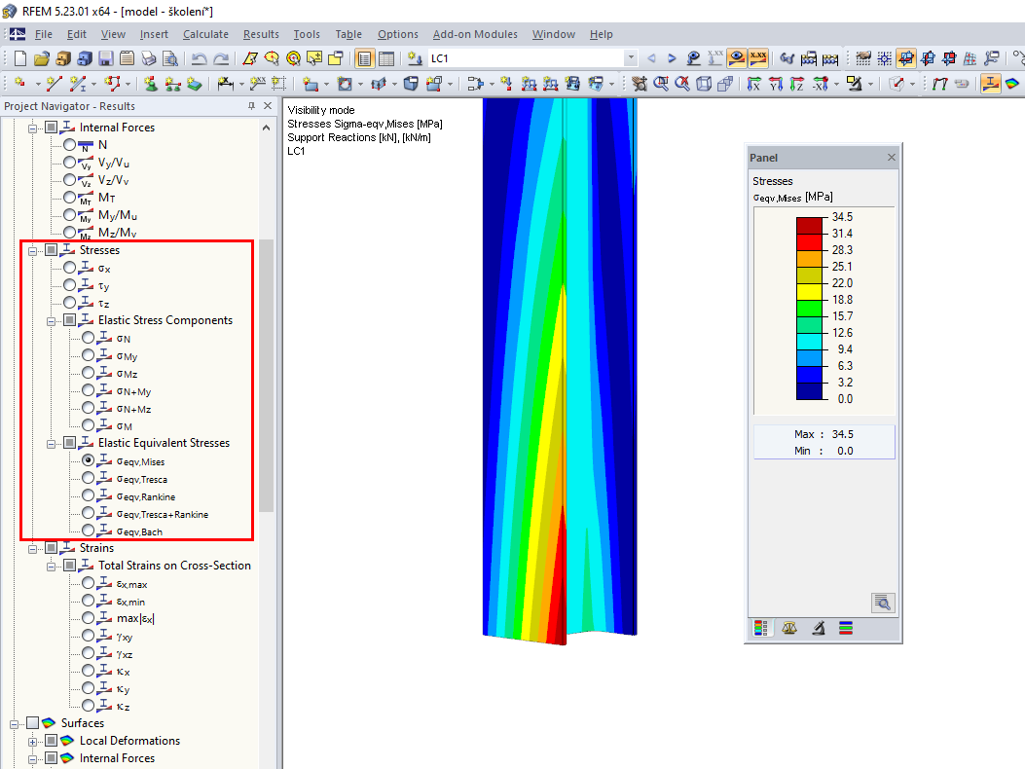Close the Project Navigator panel
Screen dimensions: 1025x769
(x=268, y=105)
